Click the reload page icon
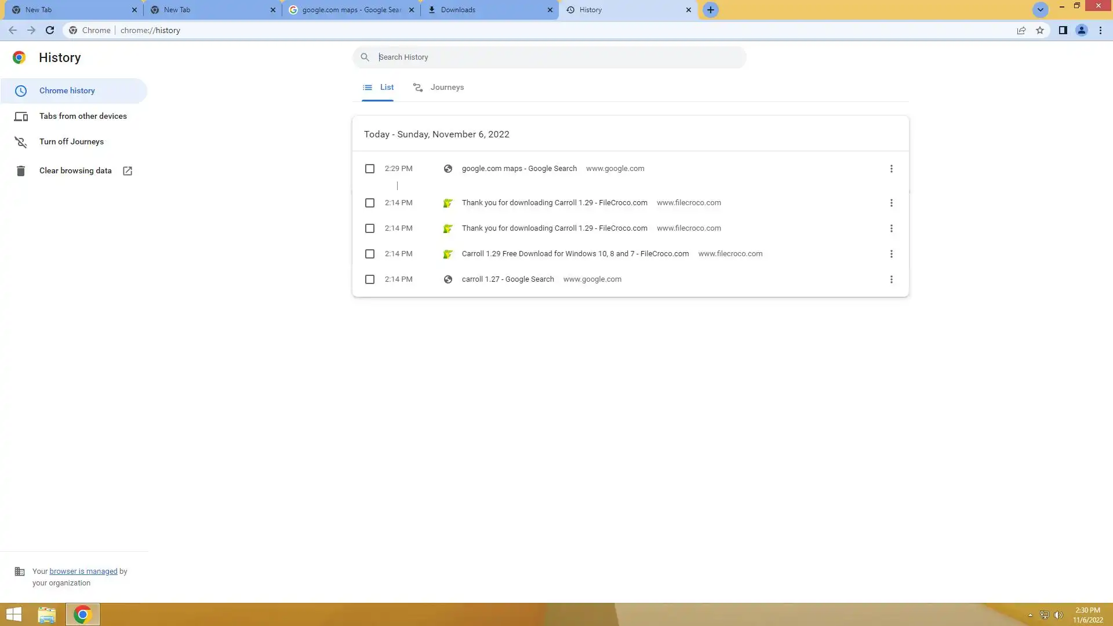The height and width of the screenshot is (626, 1113). point(50,30)
